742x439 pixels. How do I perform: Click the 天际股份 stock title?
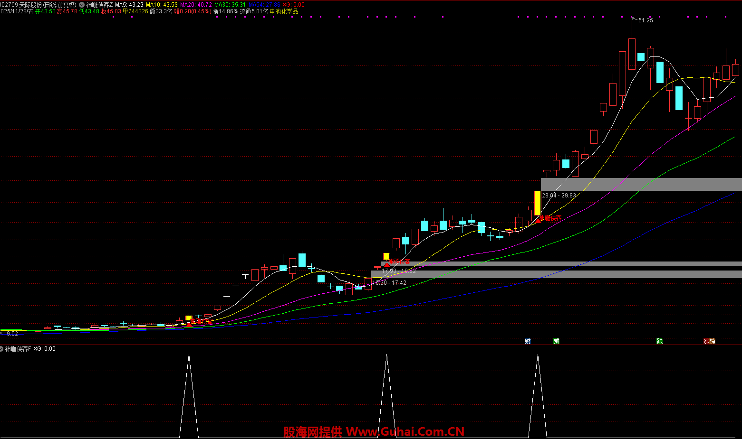tap(30, 5)
